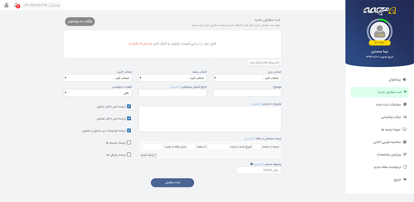
Task: Open the کیفیت درخواستی dropdown showing عالی
Action: point(98,93)
